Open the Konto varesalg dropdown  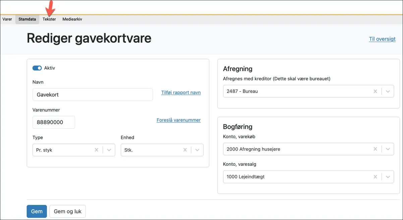(x=388, y=177)
